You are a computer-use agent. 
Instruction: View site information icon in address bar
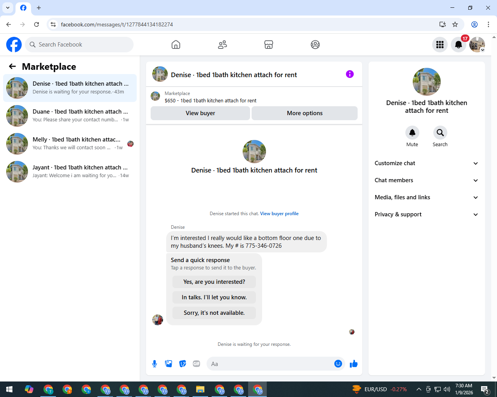[x=53, y=24]
